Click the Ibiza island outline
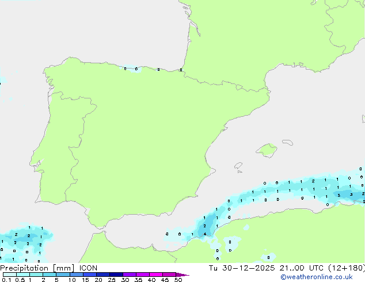Viewport: 365px width, 282px height. [x=238, y=165]
